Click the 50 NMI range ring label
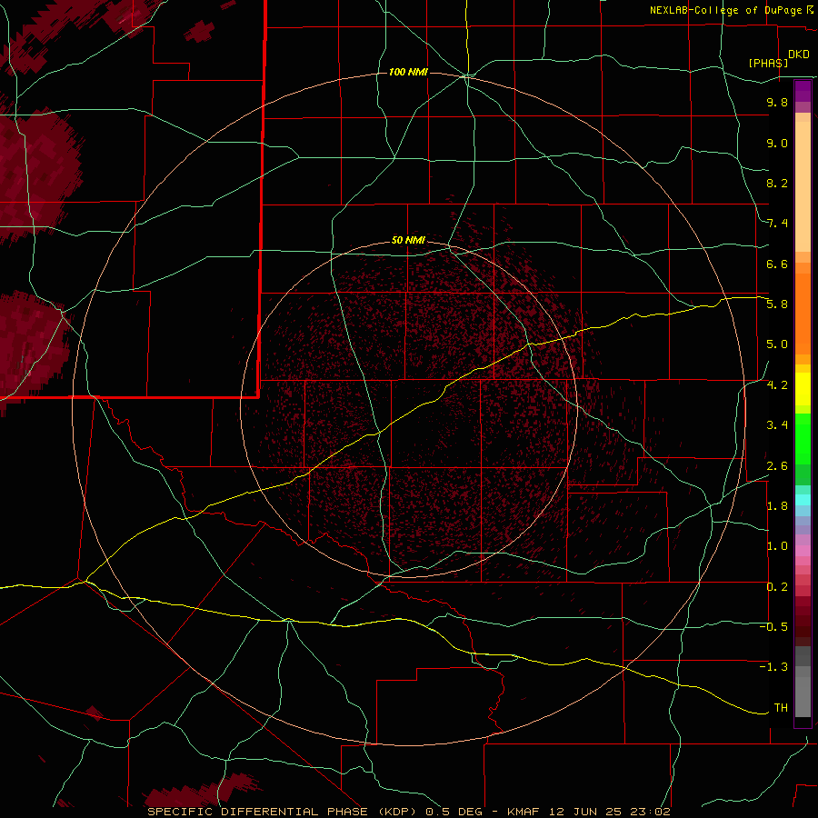 [408, 240]
